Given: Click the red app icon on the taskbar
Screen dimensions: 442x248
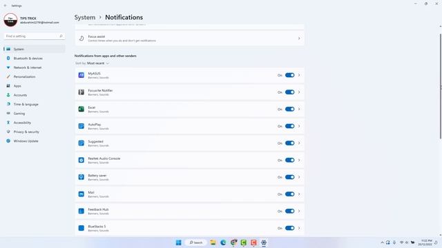Looking at the screenshot, I should [x=253, y=242].
